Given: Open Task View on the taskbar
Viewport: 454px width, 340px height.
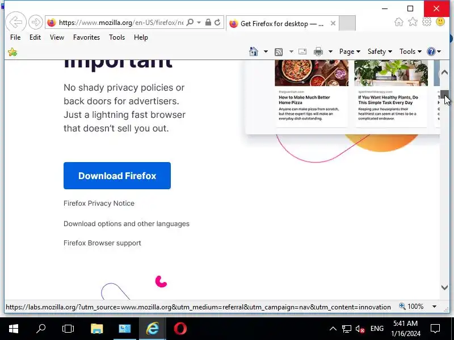Looking at the screenshot, I should point(68,329).
